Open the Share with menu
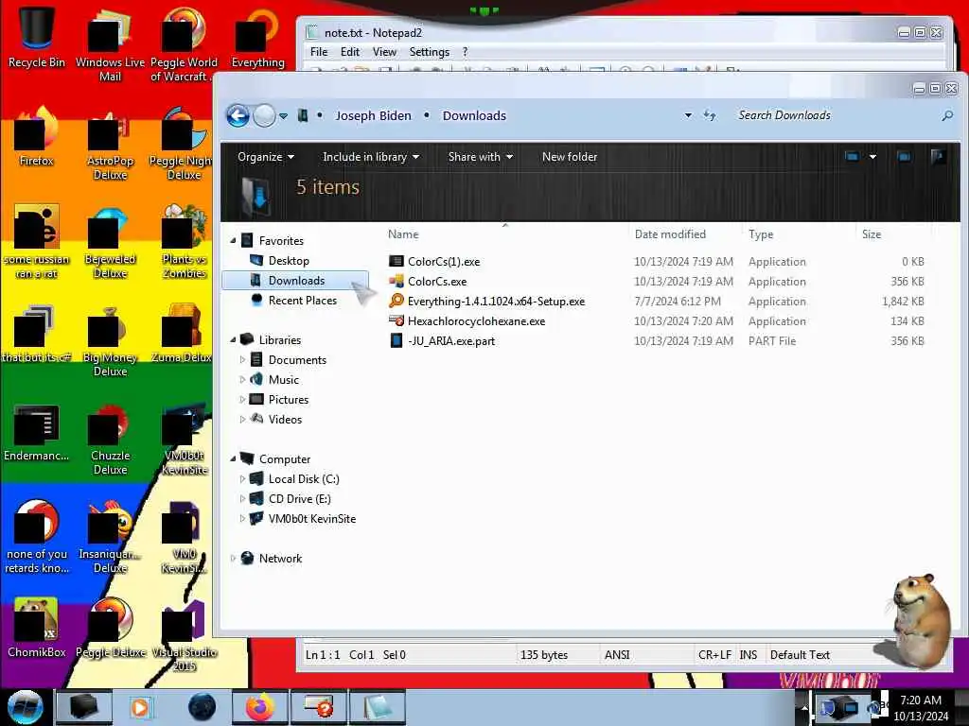This screenshot has height=726, width=969. 480,157
